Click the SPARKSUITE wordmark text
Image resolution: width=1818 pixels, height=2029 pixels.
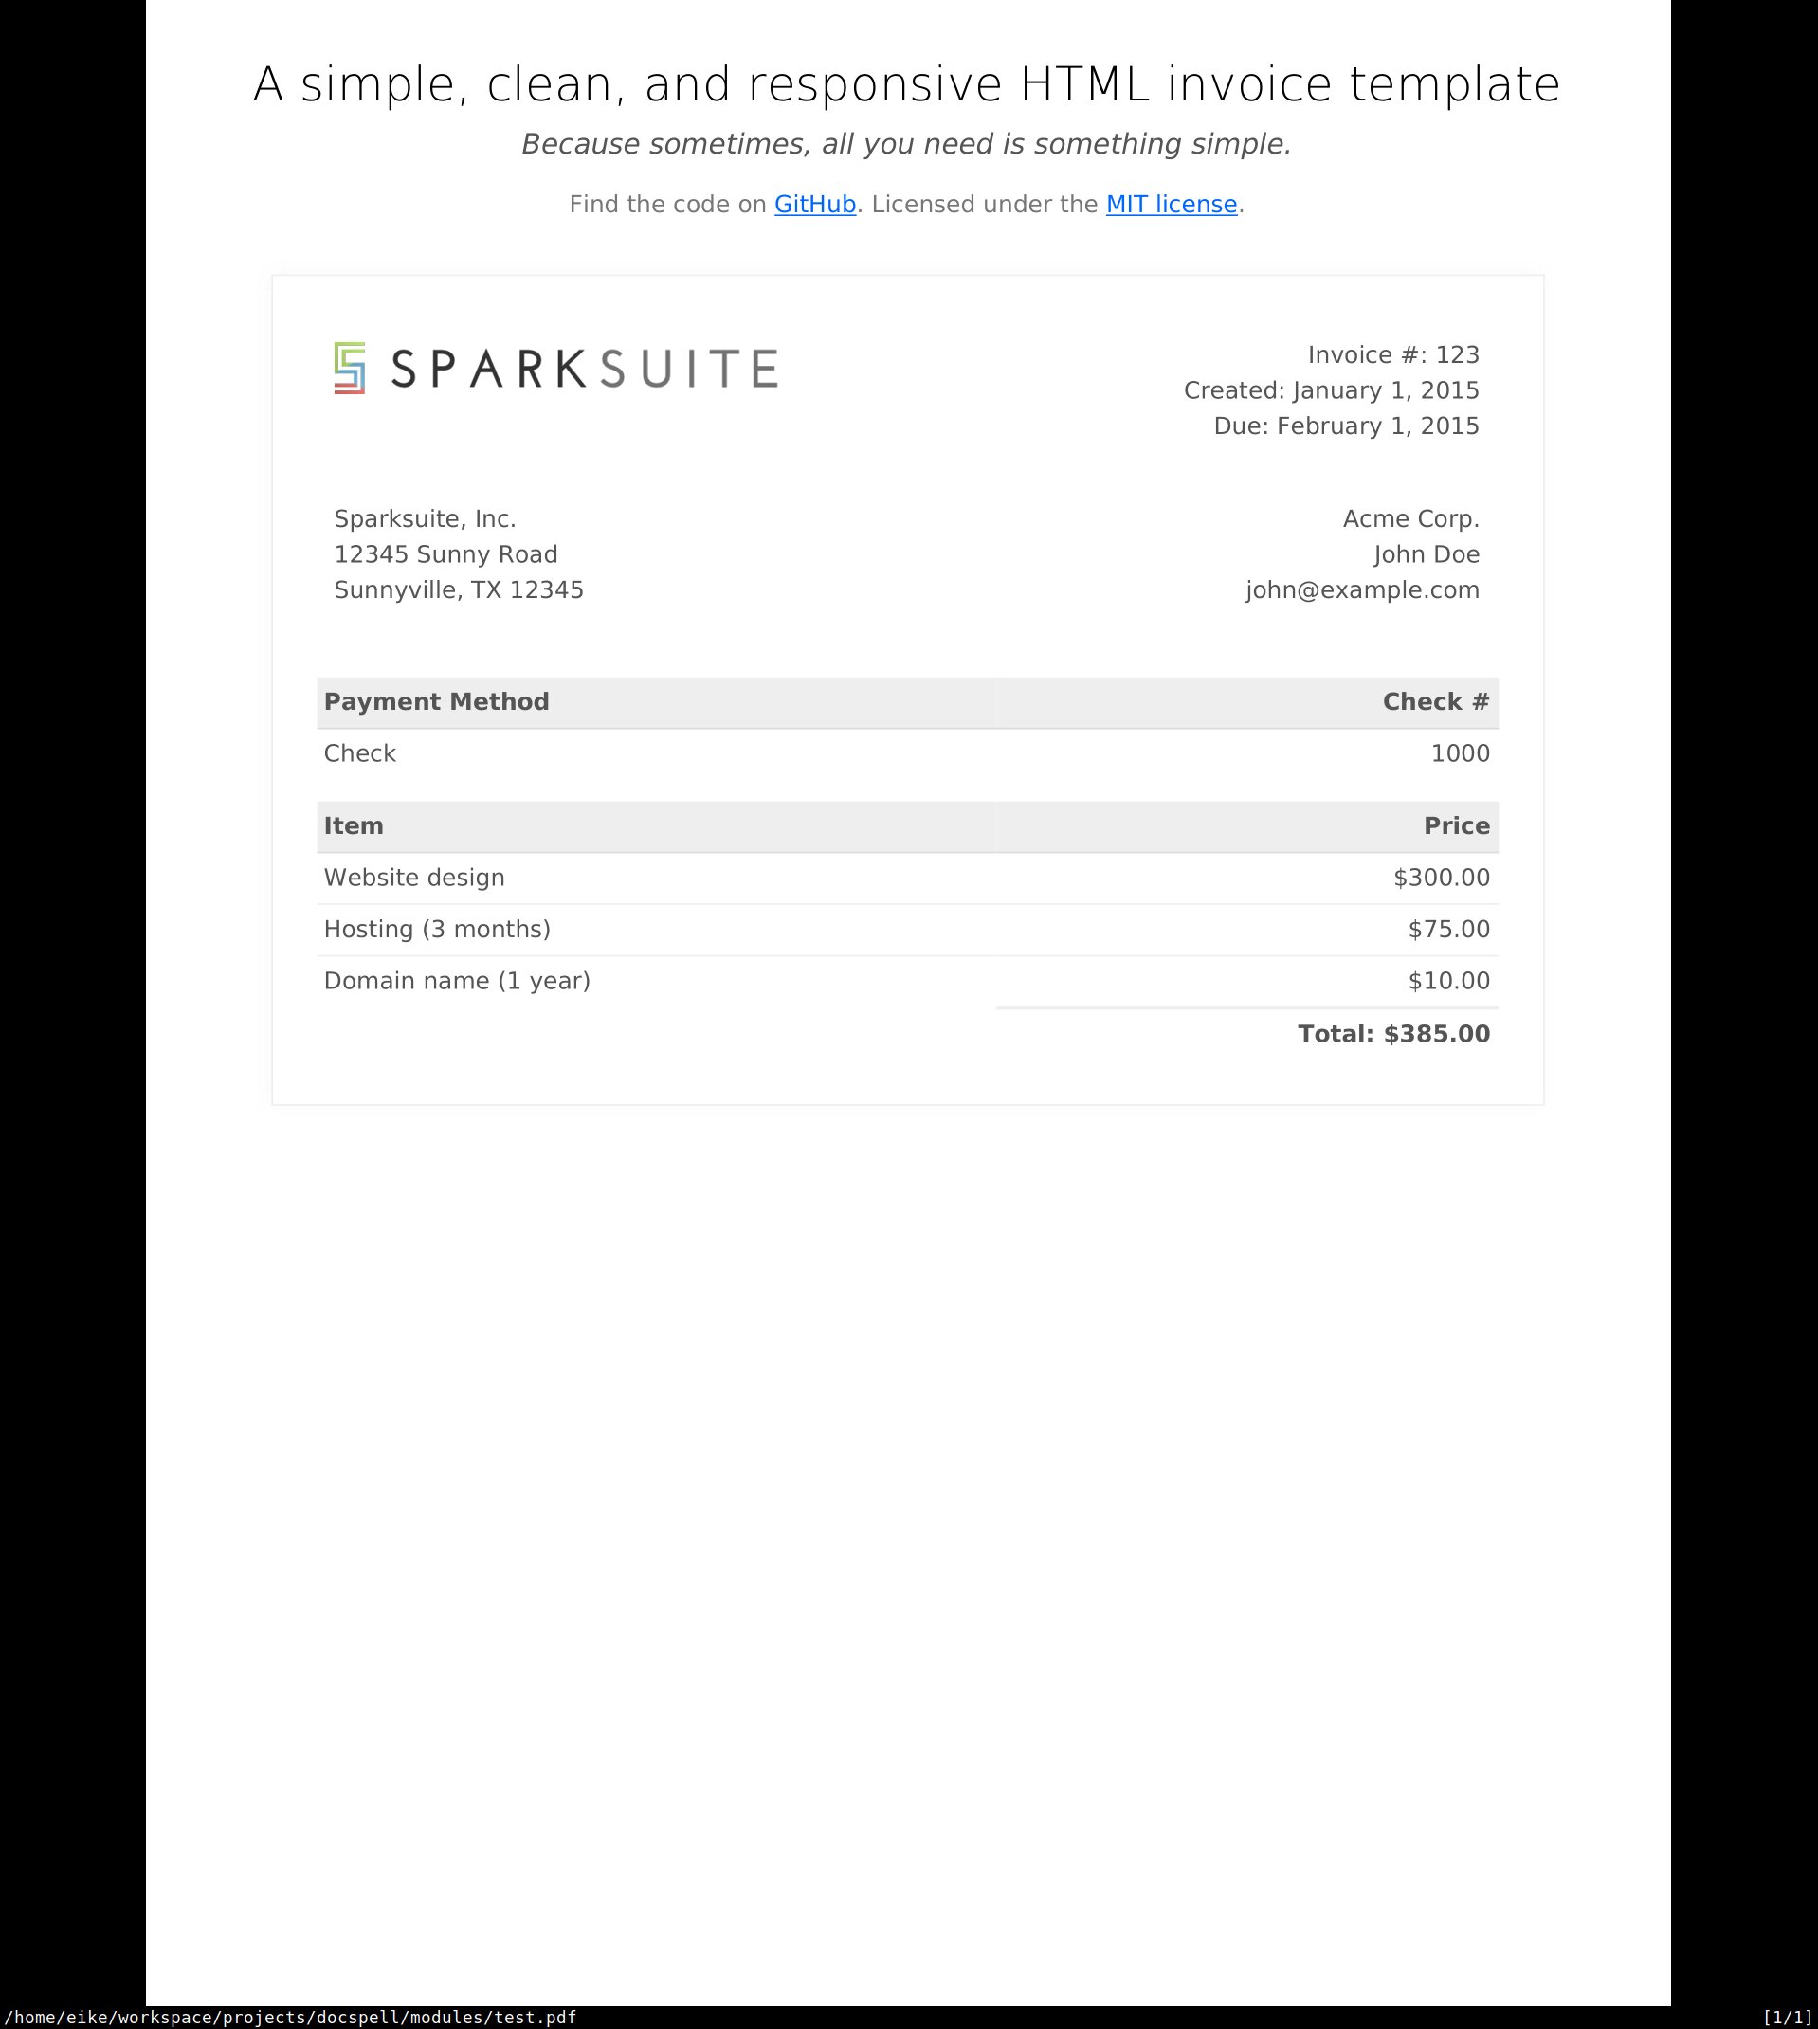[x=584, y=370]
